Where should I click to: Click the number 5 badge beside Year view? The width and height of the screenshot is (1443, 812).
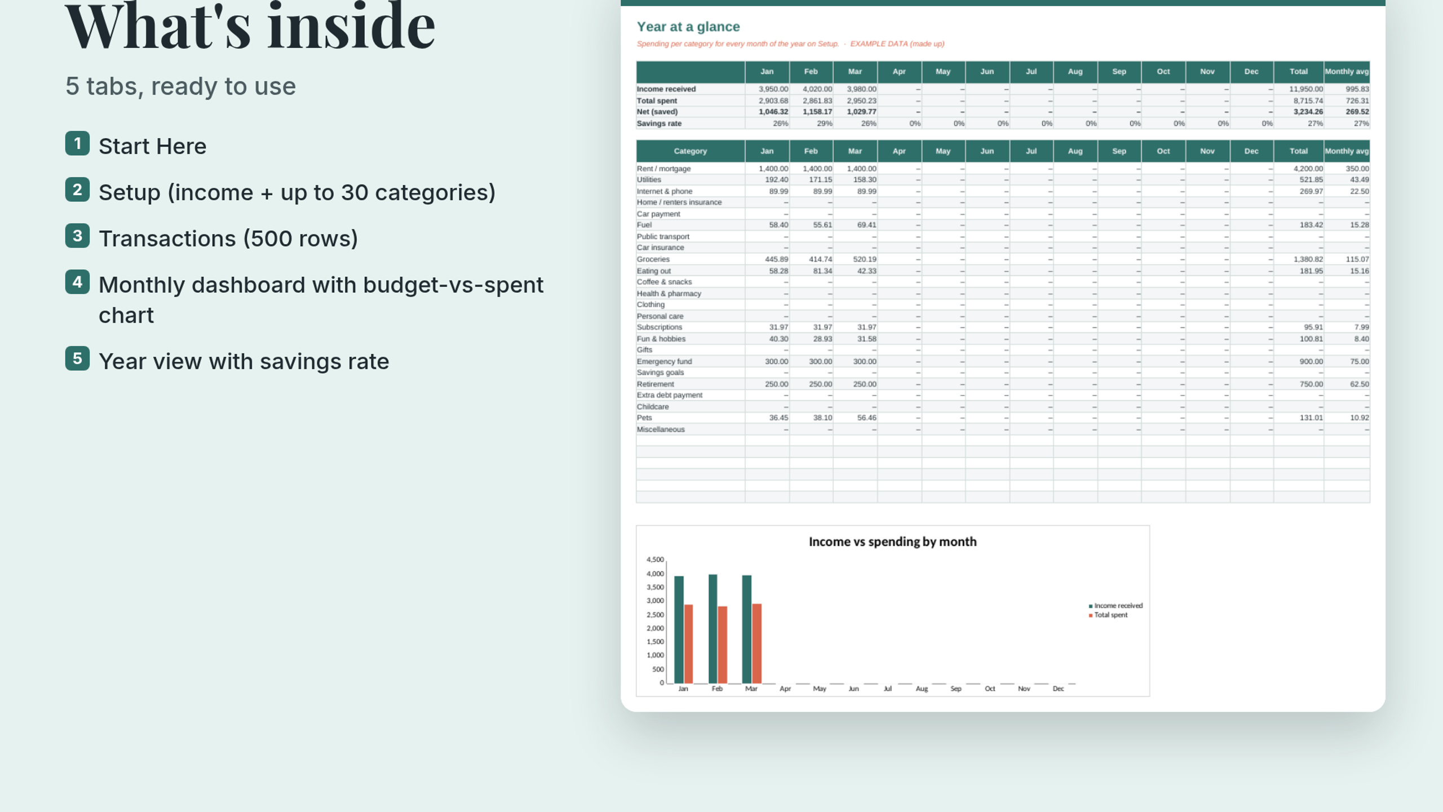click(x=77, y=359)
